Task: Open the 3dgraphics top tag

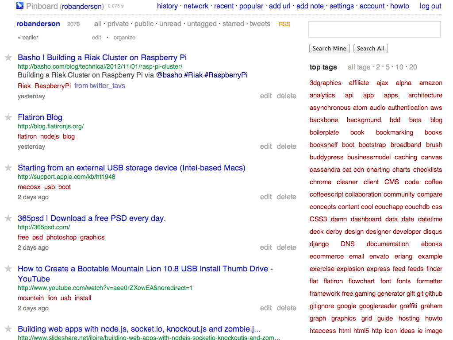Action: click(x=325, y=83)
